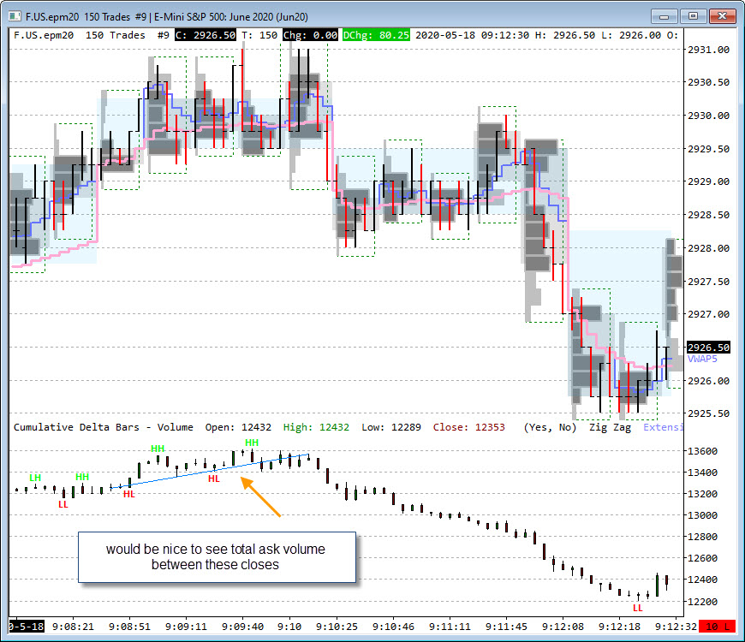This screenshot has width=745, height=642.
Task: Click the highlighted 2926.50 last price marker
Action: coord(708,348)
